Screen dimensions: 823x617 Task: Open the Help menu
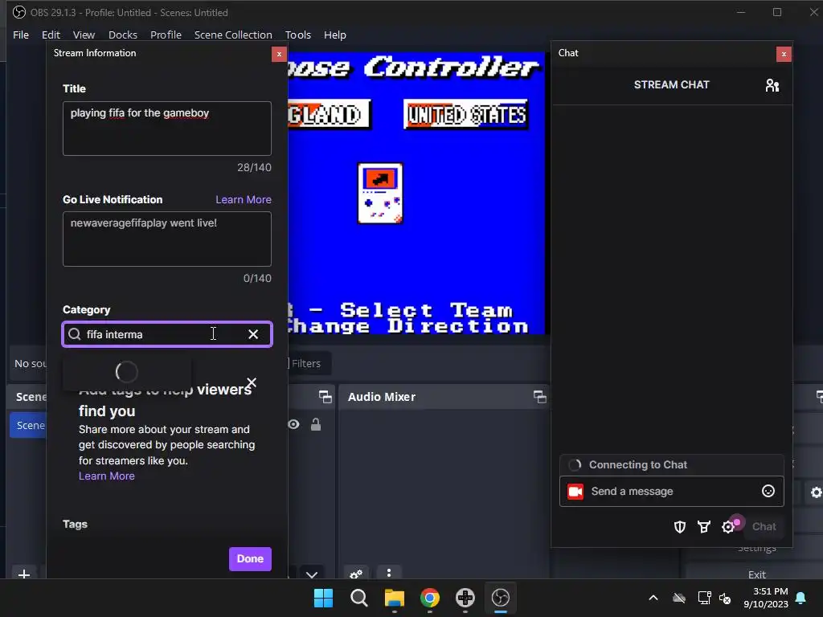[335, 35]
